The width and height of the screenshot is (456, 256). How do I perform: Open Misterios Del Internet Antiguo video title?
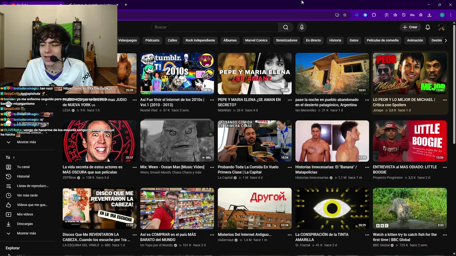(x=244, y=235)
